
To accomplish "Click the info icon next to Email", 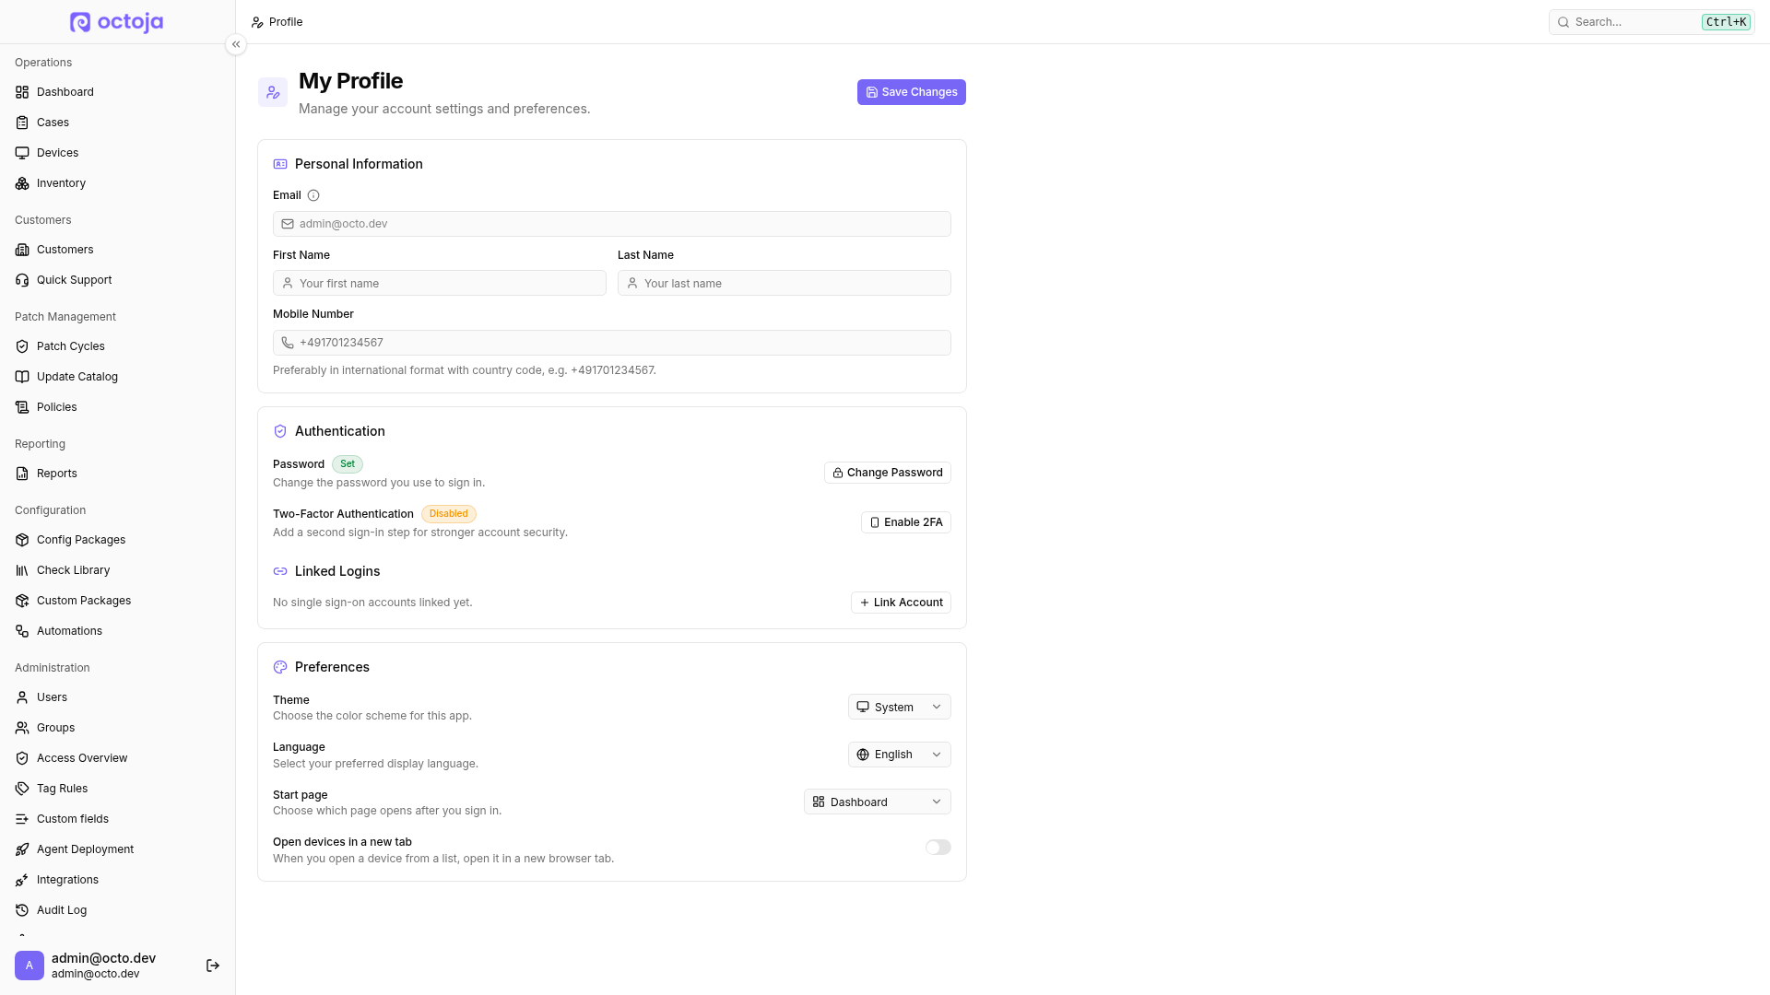I will tap(313, 195).
